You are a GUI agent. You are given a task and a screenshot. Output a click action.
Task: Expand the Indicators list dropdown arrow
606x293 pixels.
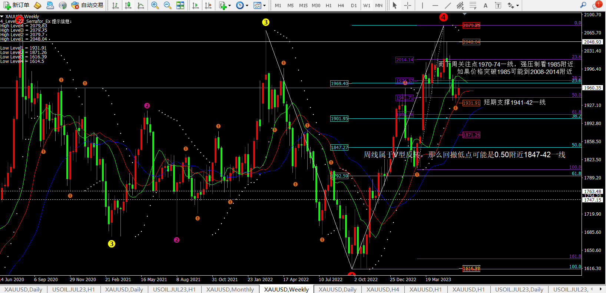[x=230, y=6]
